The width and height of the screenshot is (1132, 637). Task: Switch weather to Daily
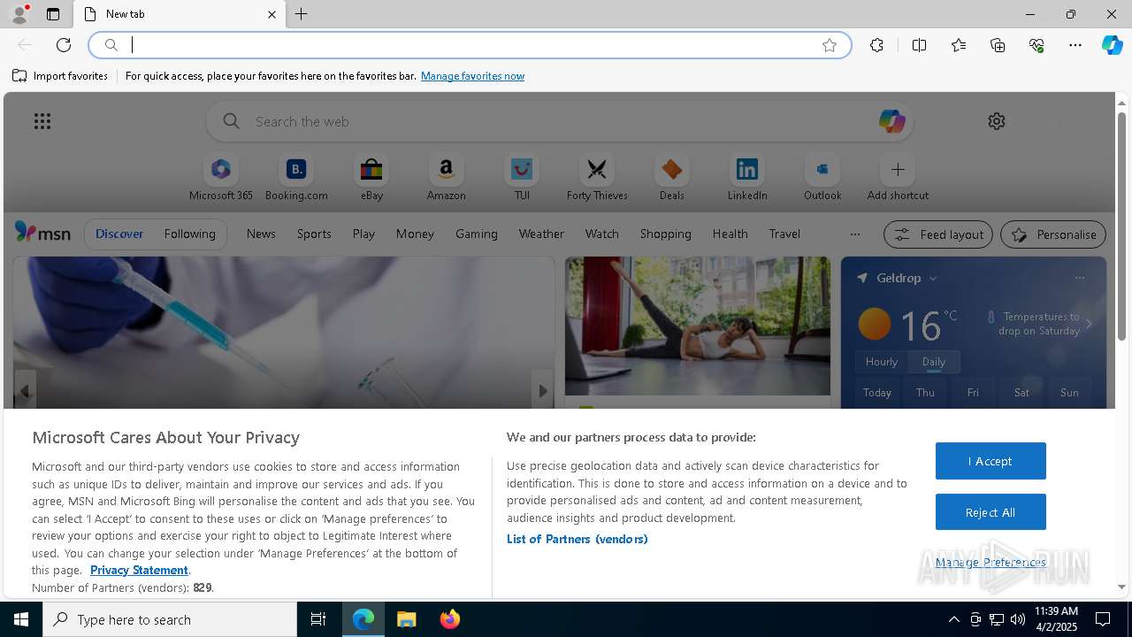coord(934,361)
